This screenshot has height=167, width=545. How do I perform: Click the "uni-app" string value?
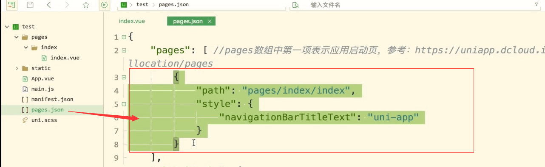[393, 117]
